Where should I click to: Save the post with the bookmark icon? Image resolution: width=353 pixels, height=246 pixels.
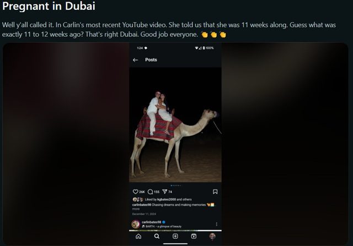point(215,192)
